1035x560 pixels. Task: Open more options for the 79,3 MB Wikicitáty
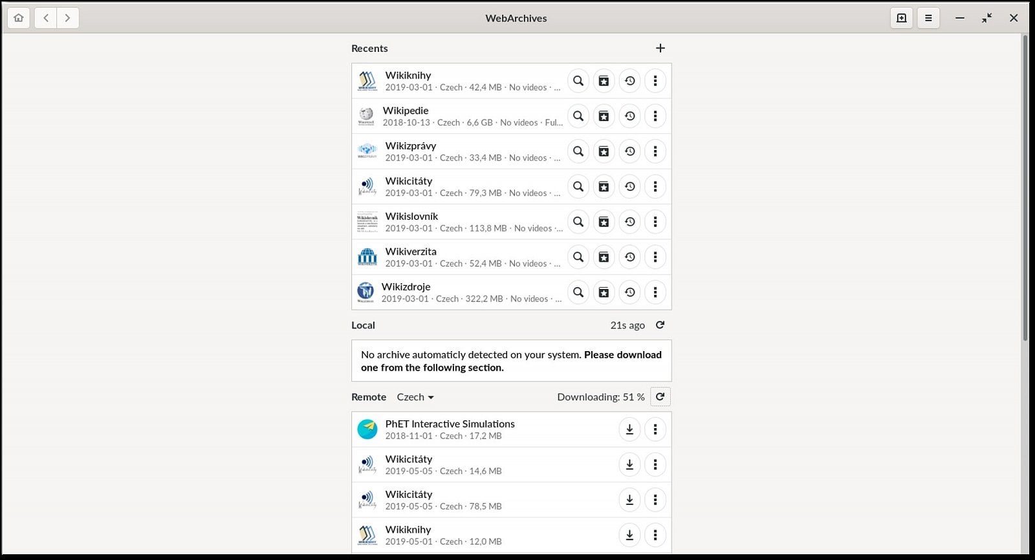pos(655,186)
